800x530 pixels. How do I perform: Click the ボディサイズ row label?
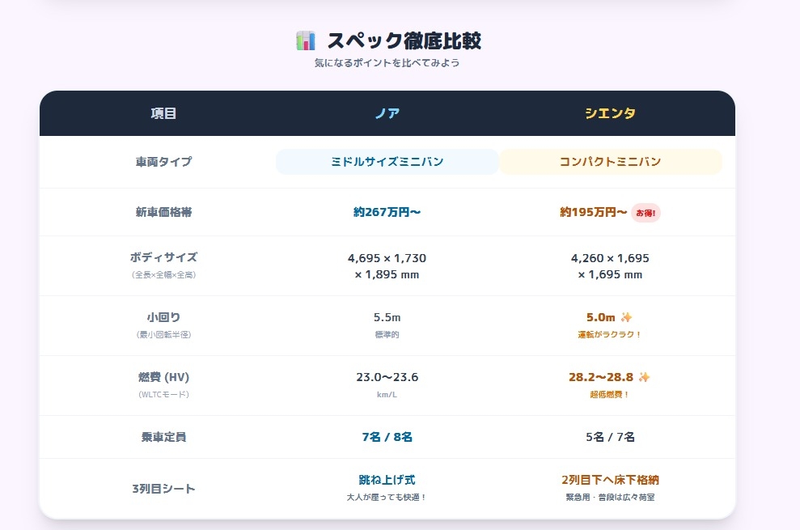click(163, 257)
